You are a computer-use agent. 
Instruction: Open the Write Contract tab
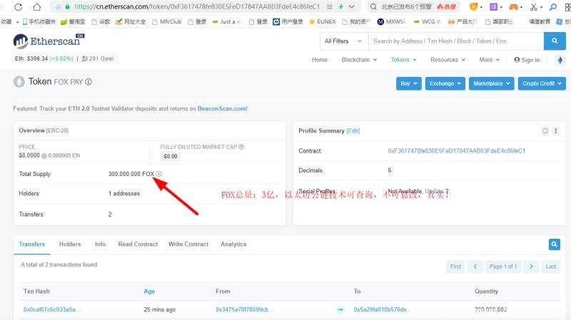click(x=188, y=244)
